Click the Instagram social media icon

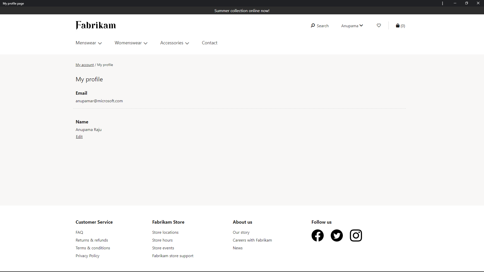356,235
